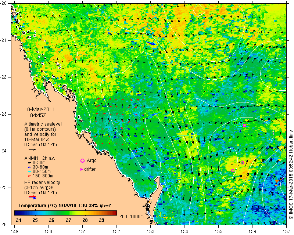294x235 pixels.
Task: Click the time text 04:45Z
Action: coord(38,115)
